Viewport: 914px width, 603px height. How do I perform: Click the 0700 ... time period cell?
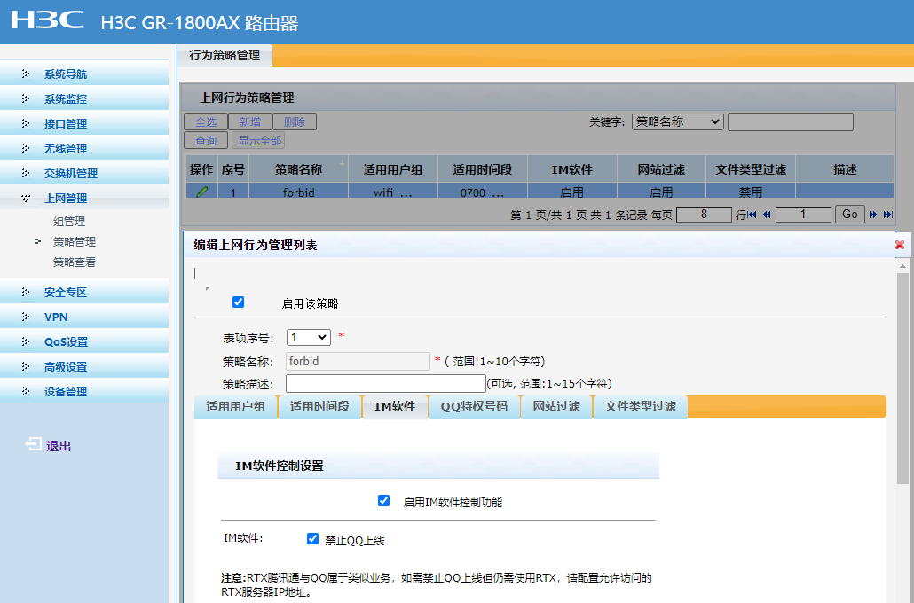point(482,191)
